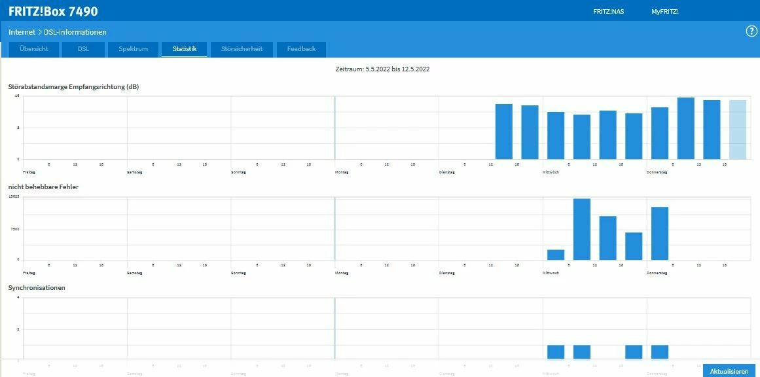Click the shortest bar in nicht behebbare Fehler chart
760x377 pixels.
(556, 255)
